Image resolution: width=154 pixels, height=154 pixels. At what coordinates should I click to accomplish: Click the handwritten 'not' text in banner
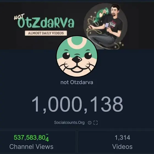tap(19, 17)
